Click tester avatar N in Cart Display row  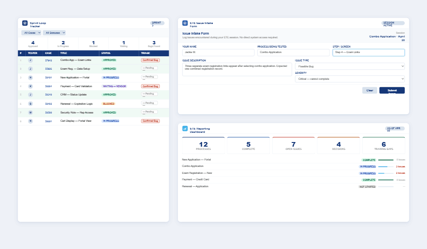(x=30, y=121)
